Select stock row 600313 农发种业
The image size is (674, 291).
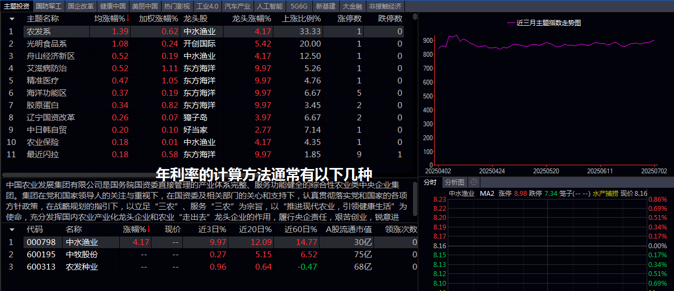pyautogui.click(x=210, y=267)
